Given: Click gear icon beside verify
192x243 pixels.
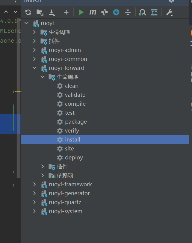Looking at the screenshot, I should (60, 131).
